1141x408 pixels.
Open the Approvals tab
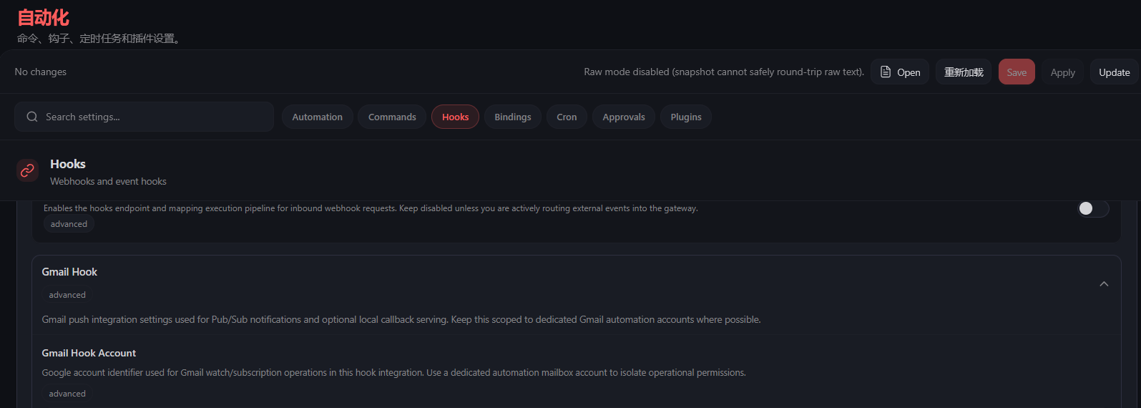[x=623, y=117]
